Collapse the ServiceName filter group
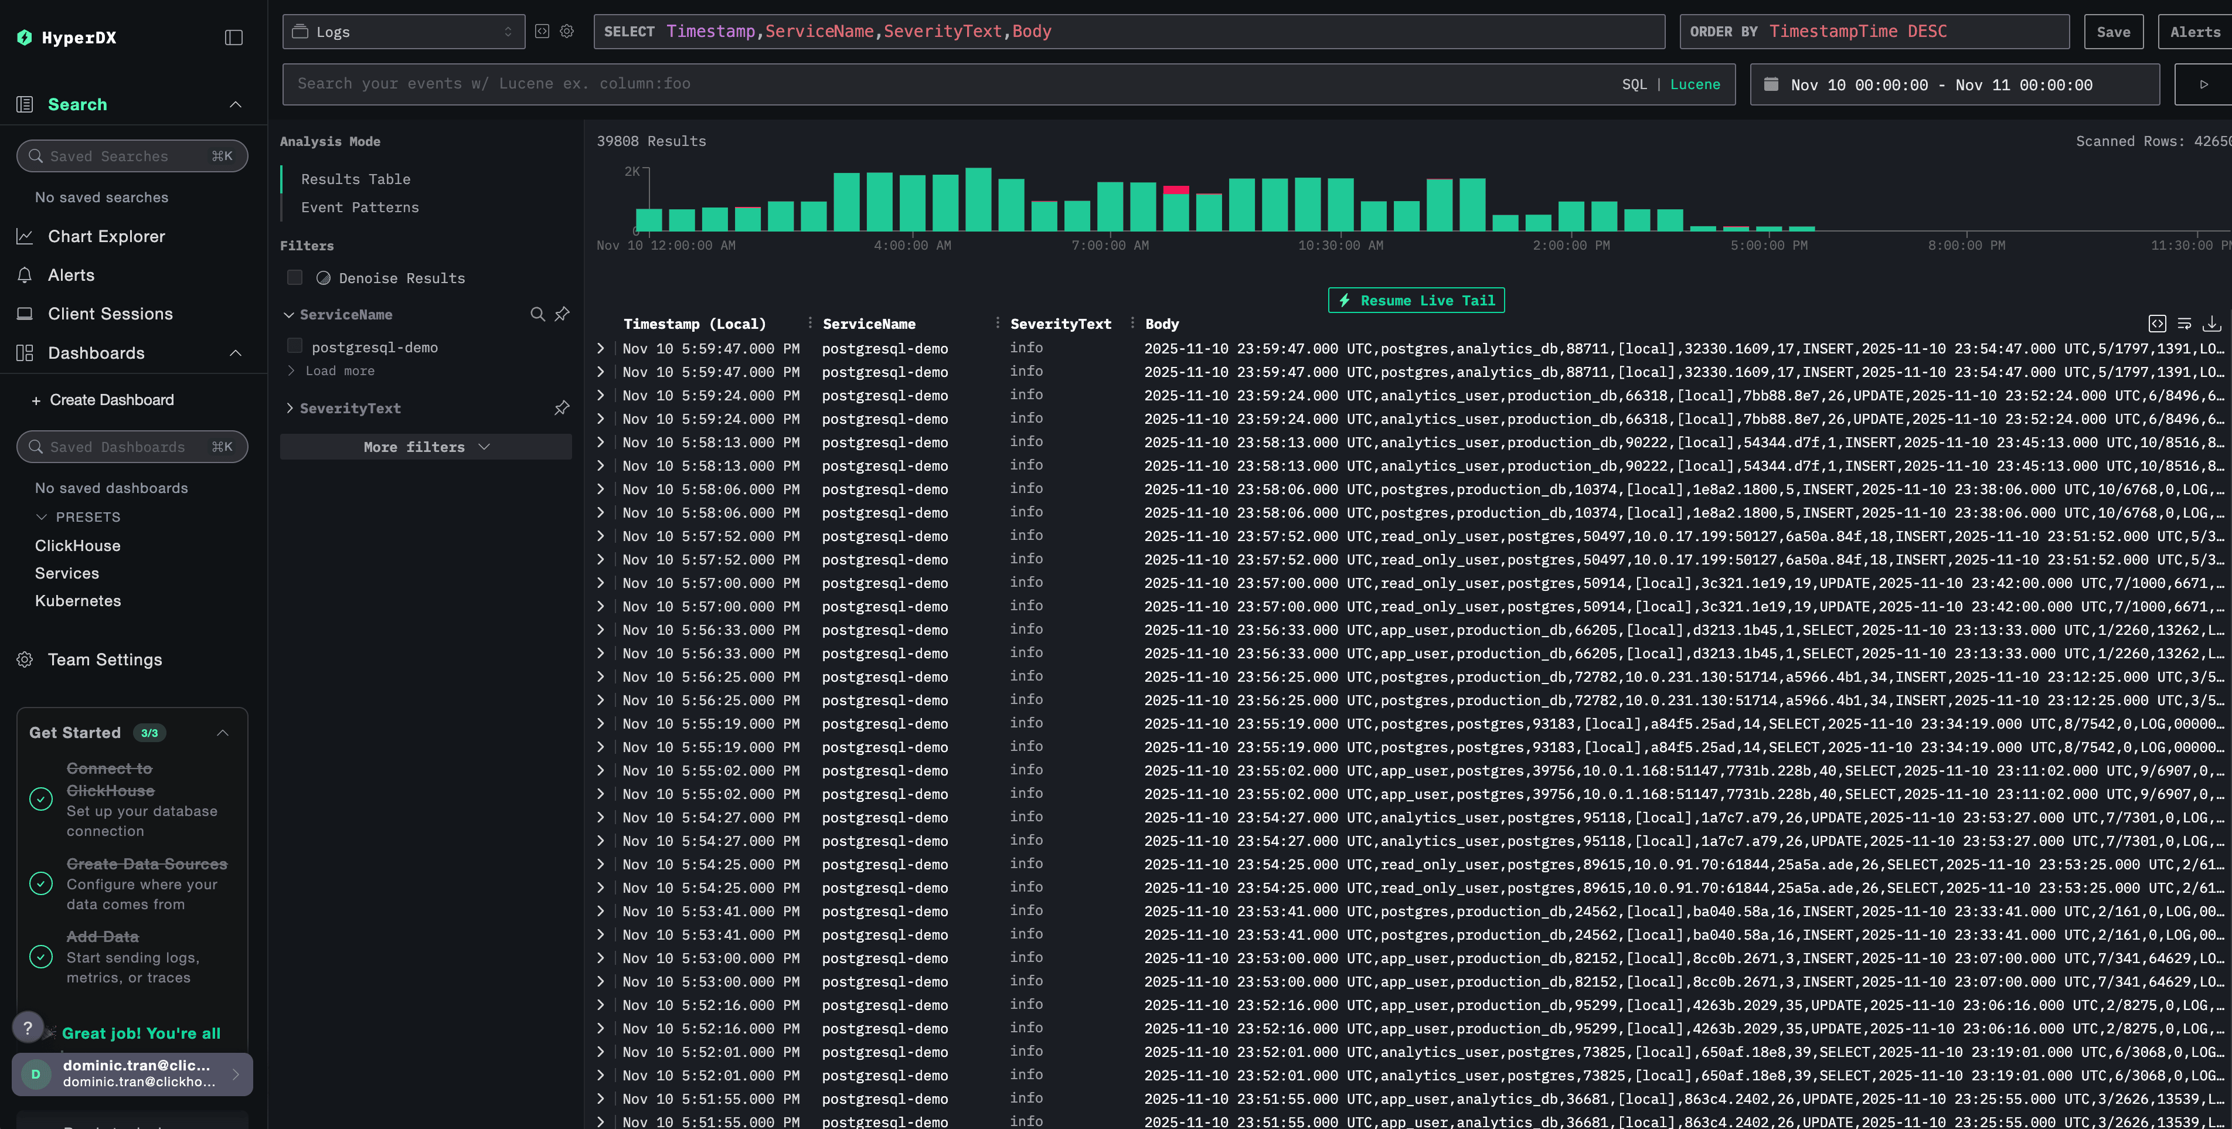Image resolution: width=2232 pixels, height=1129 pixels. (x=290, y=315)
